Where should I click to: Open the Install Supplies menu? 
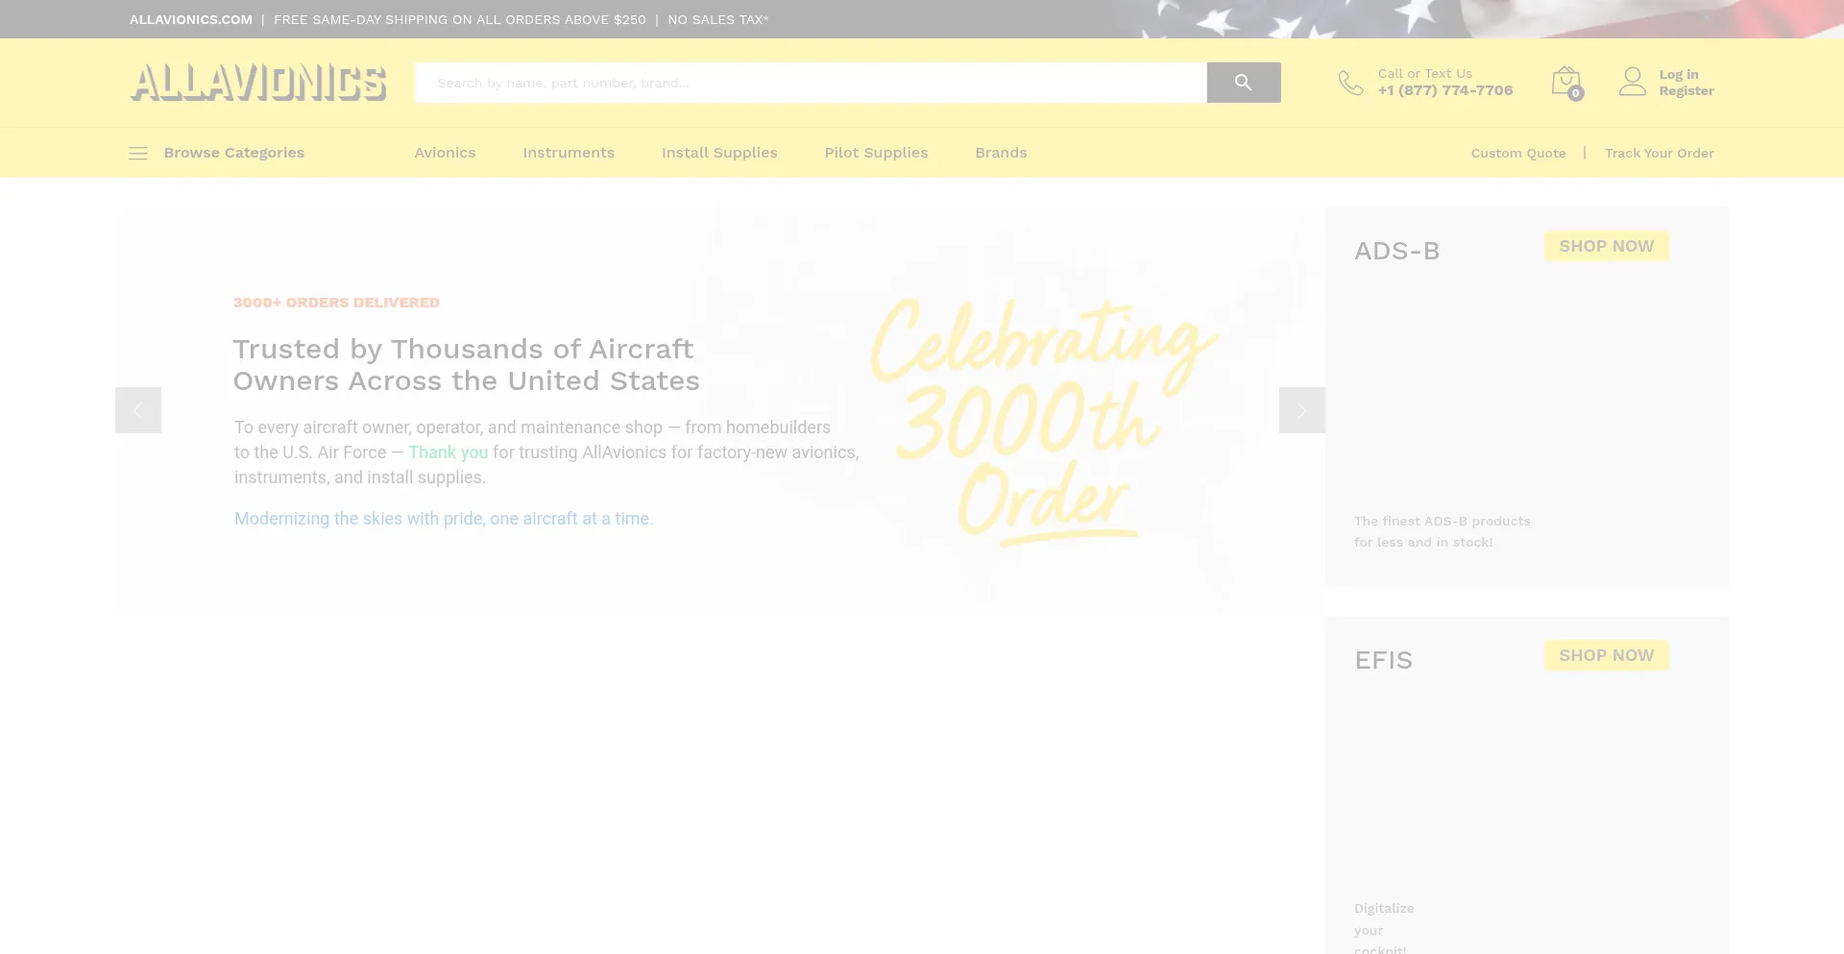click(719, 153)
